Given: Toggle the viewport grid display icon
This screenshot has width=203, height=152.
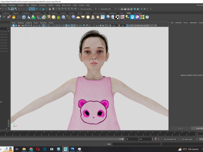Looking at the screenshot, I should (x=44, y=25).
